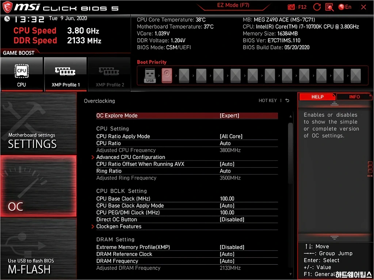Switch to EZ Mode (F7)
This screenshot has width=374, height=280.
(x=233, y=5)
